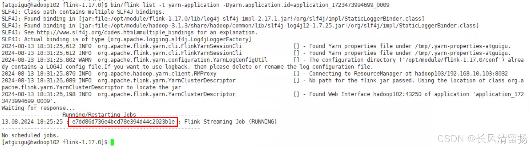Click the highlighted job ID e7dd86d736e4bcd78e394d44c2023b1e
Image resolution: width=529 pixels, height=148 pixels.
pos(123,122)
